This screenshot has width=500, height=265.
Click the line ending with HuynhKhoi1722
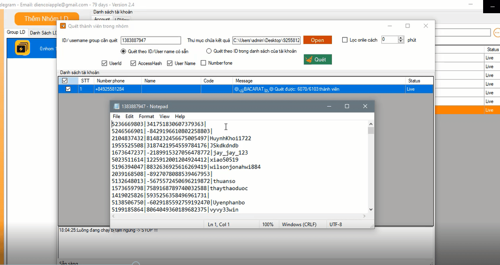tap(181, 138)
